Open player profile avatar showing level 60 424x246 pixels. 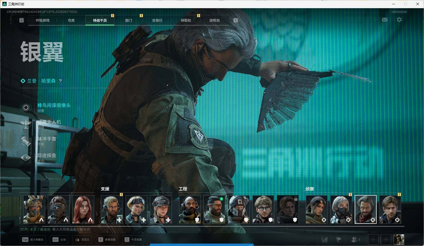point(399,240)
